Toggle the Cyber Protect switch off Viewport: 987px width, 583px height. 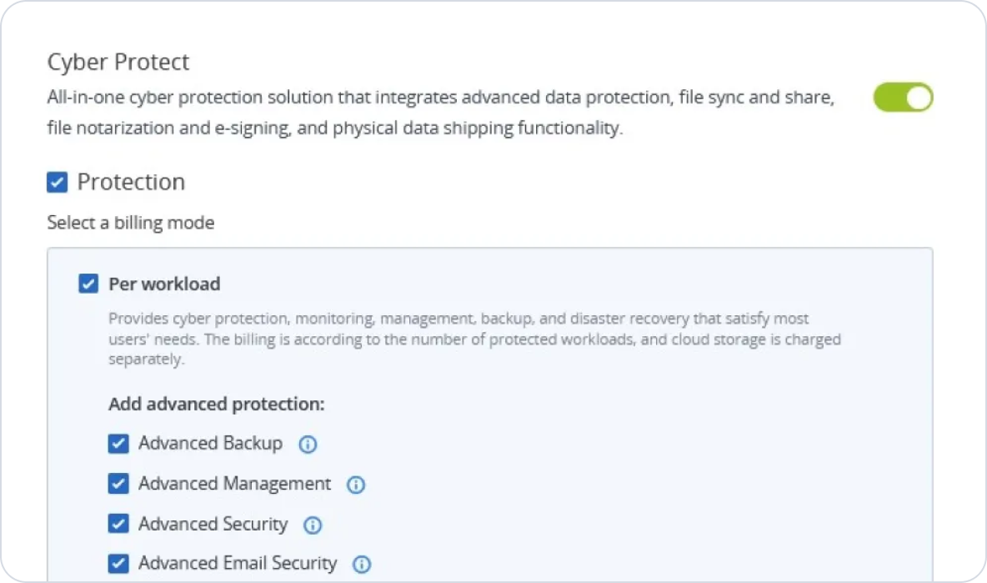click(903, 98)
